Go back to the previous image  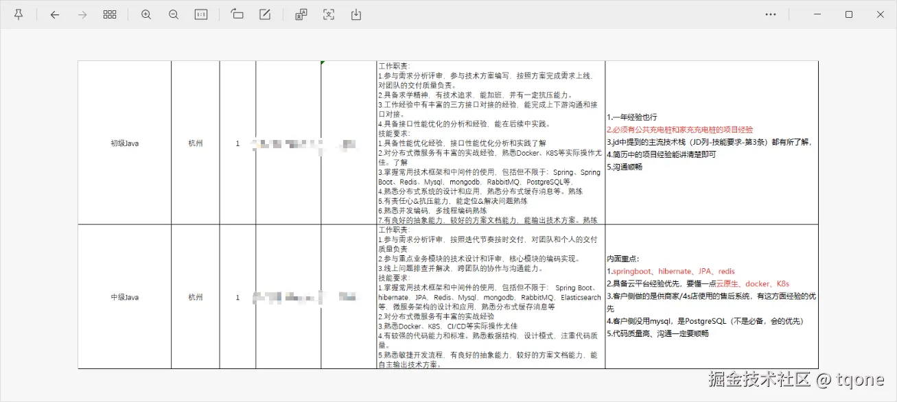[55, 14]
